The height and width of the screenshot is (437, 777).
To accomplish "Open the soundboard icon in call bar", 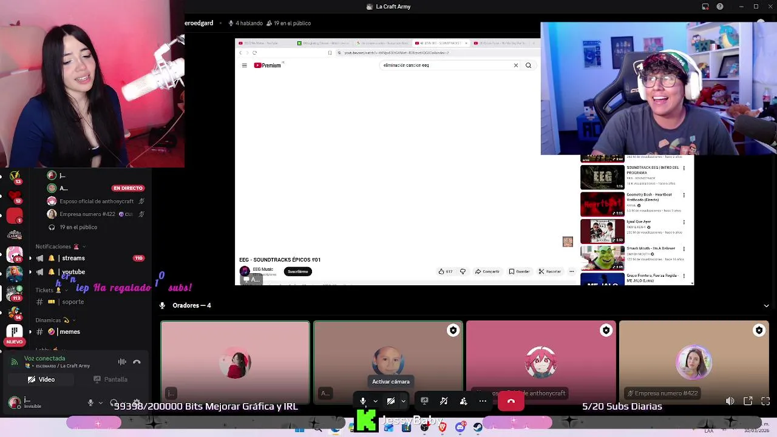I will (444, 401).
